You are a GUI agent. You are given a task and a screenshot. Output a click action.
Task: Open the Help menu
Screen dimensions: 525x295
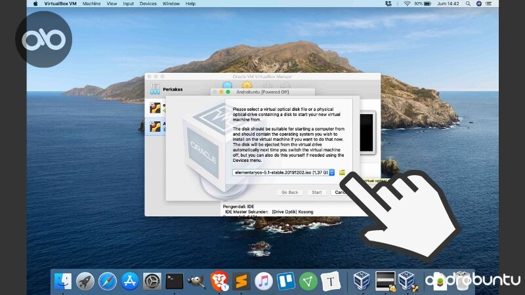pyautogui.click(x=190, y=4)
